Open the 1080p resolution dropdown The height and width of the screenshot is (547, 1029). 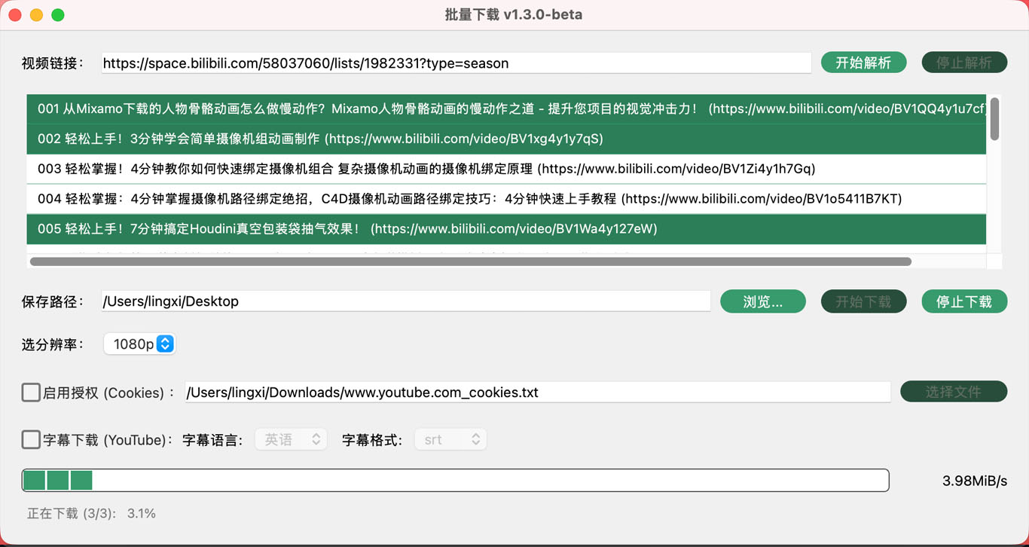[x=140, y=344]
